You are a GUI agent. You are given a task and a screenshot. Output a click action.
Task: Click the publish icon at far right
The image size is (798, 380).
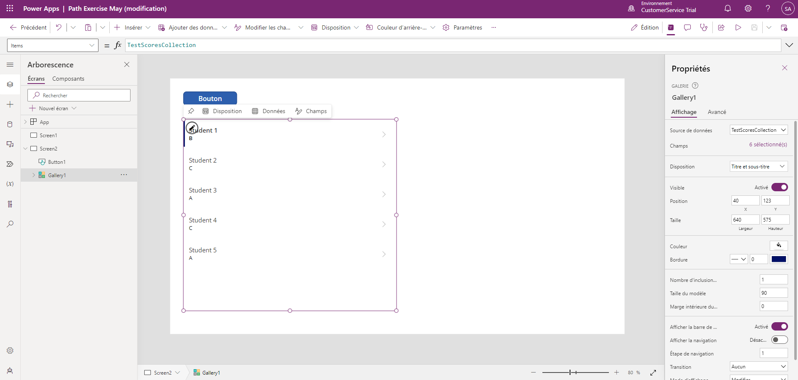pyautogui.click(x=784, y=27)
